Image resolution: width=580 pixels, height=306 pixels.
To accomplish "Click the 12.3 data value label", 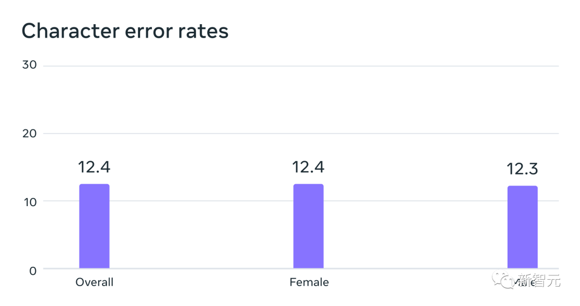I will [x=522, y=169].
